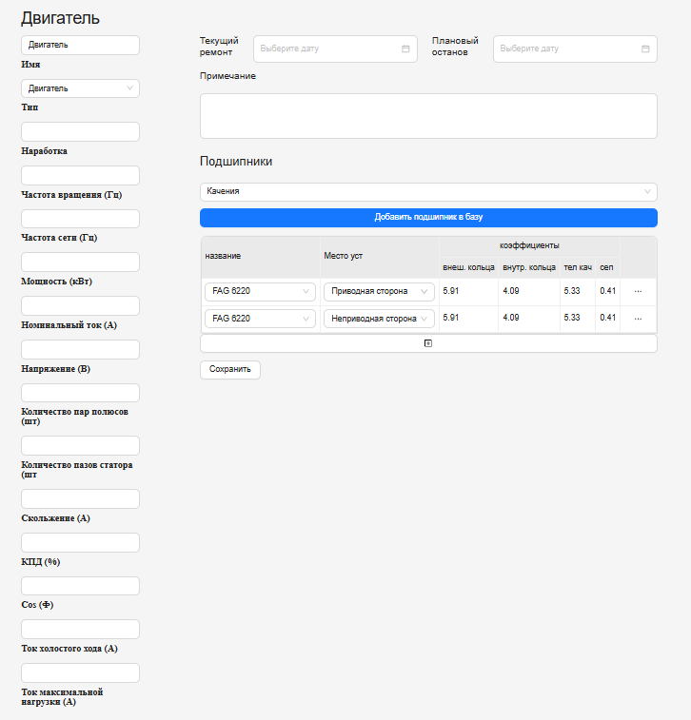Open FAG 6220 dropdown in second row
The image size is (691, 720).
(x=259, y=318)
